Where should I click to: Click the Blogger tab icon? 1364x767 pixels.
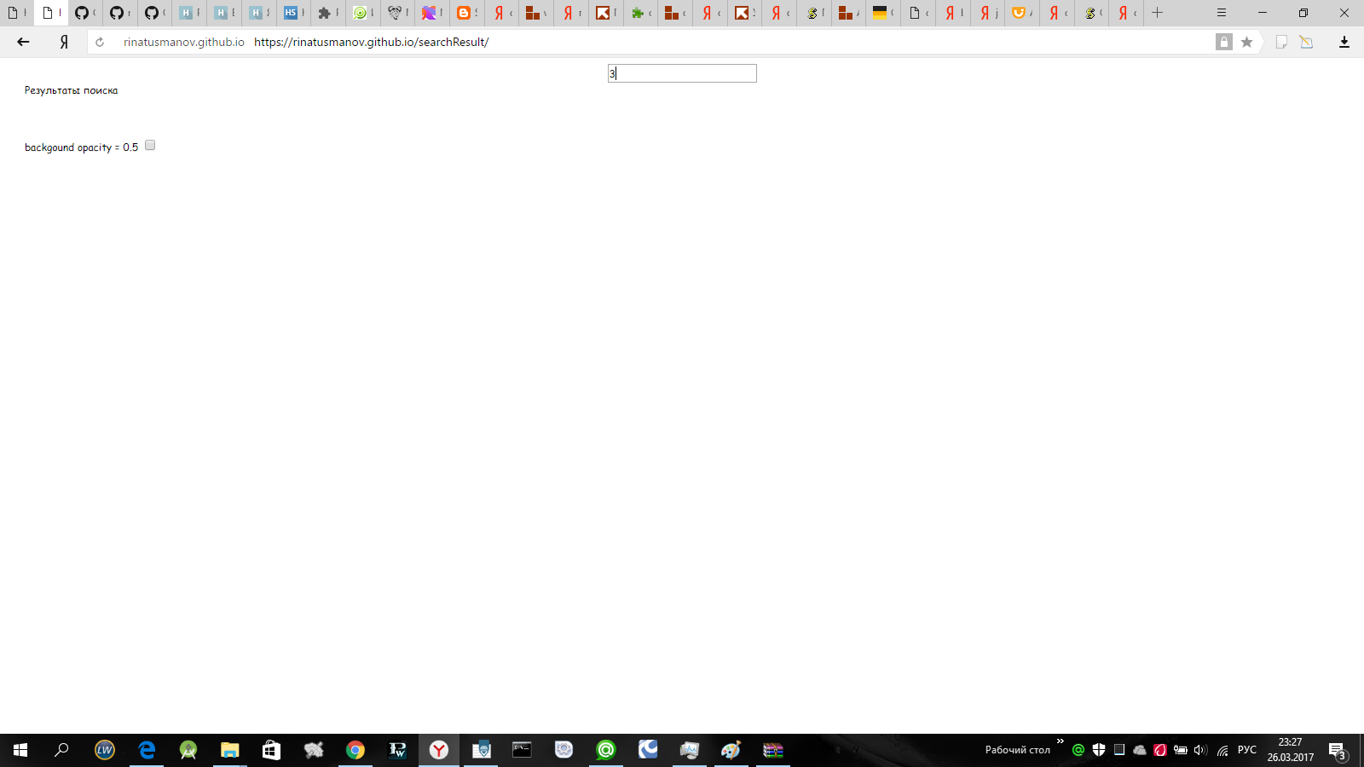[x=462, y=13]
